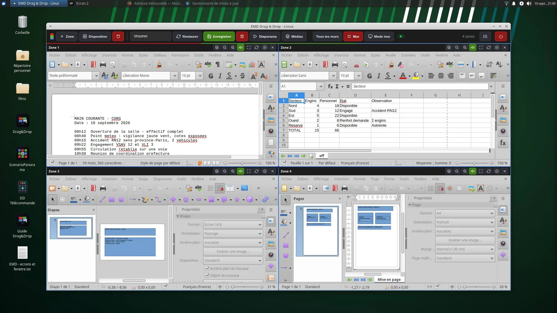Click the Sum sigma icon in Calc formula bar
557x313 pixels.
click(337, 86)
